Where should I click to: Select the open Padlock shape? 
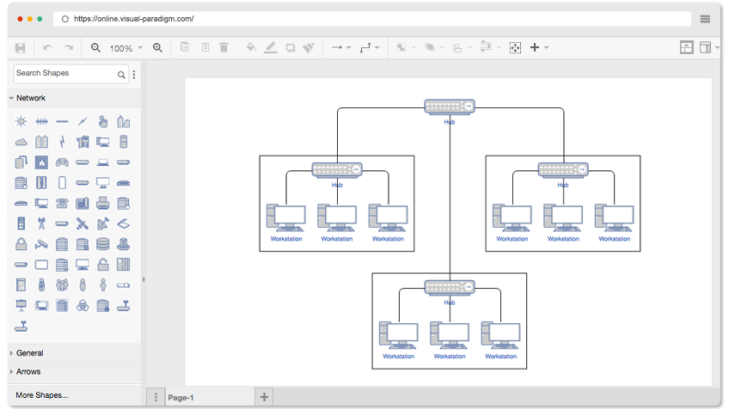tap(103, 265)
